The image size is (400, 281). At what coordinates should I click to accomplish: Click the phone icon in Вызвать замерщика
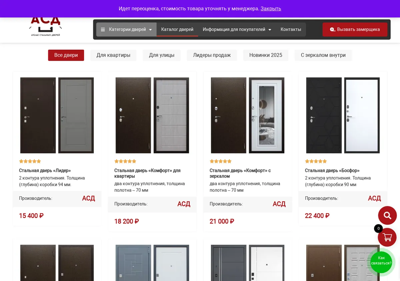pos(333,30)
